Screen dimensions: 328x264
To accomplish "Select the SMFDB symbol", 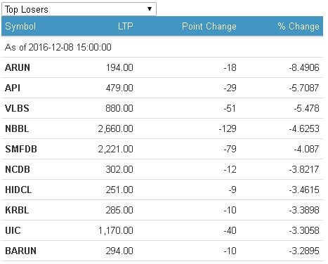I will coord(21,149).
